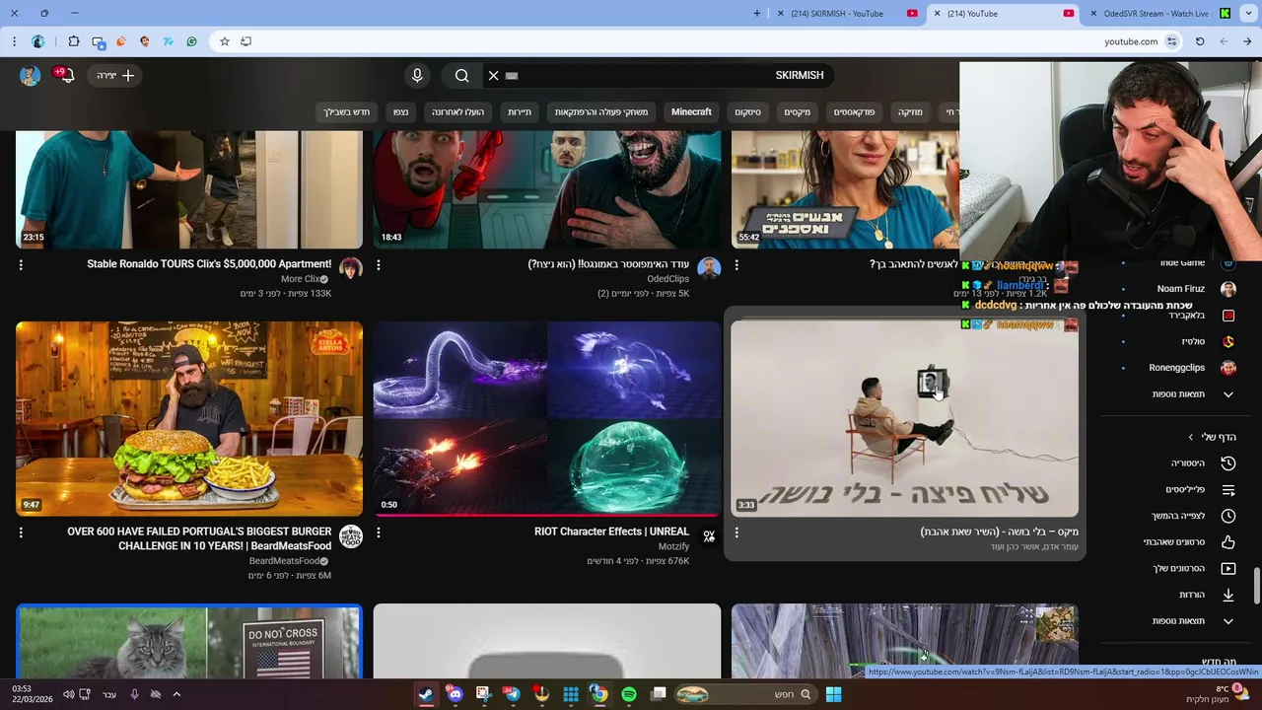
Task: Click the Grammarly extension icon
Action: pyautogui.click(x=191, y=41)
